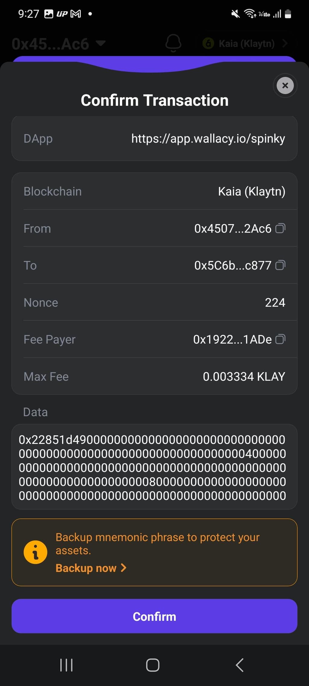Tap the Kaia coin logo icon

(x=208, y=44)
